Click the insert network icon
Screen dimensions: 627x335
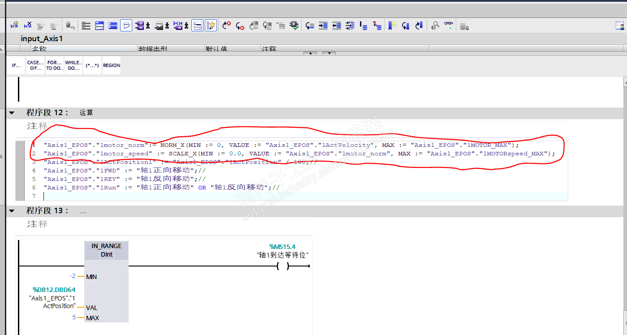point(14,26)
